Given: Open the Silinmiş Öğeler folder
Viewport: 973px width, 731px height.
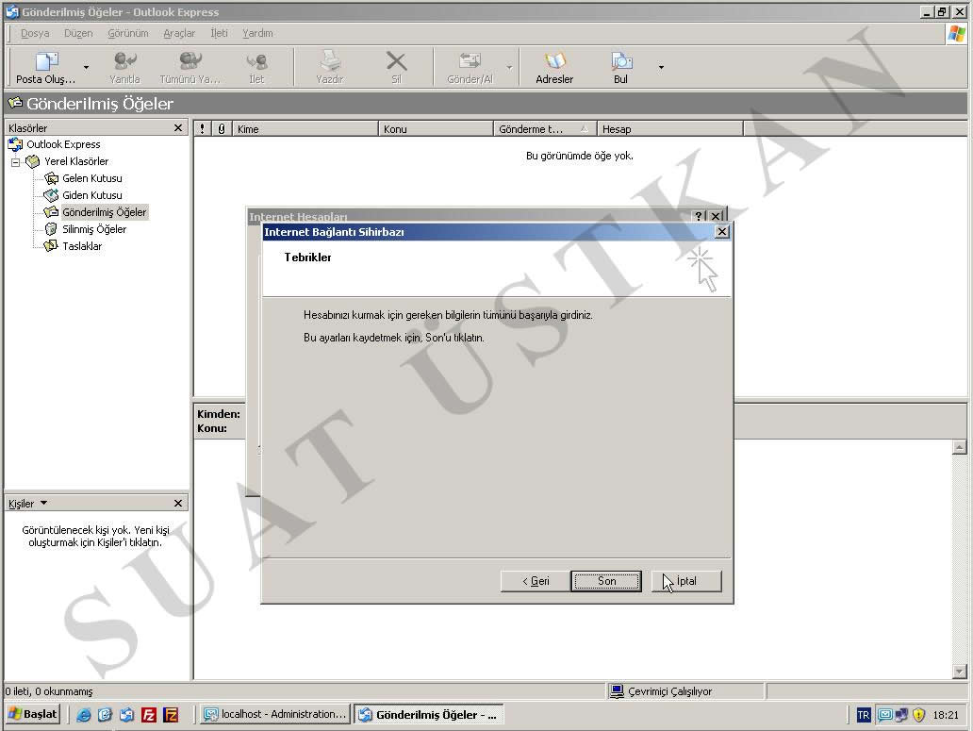Looking at the screenshot, I should pyautogui.click(x=94, y=229).
